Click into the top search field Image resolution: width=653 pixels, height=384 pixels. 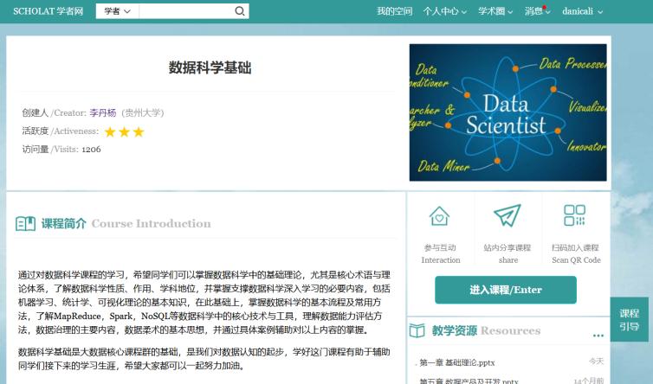pos(185,11)
